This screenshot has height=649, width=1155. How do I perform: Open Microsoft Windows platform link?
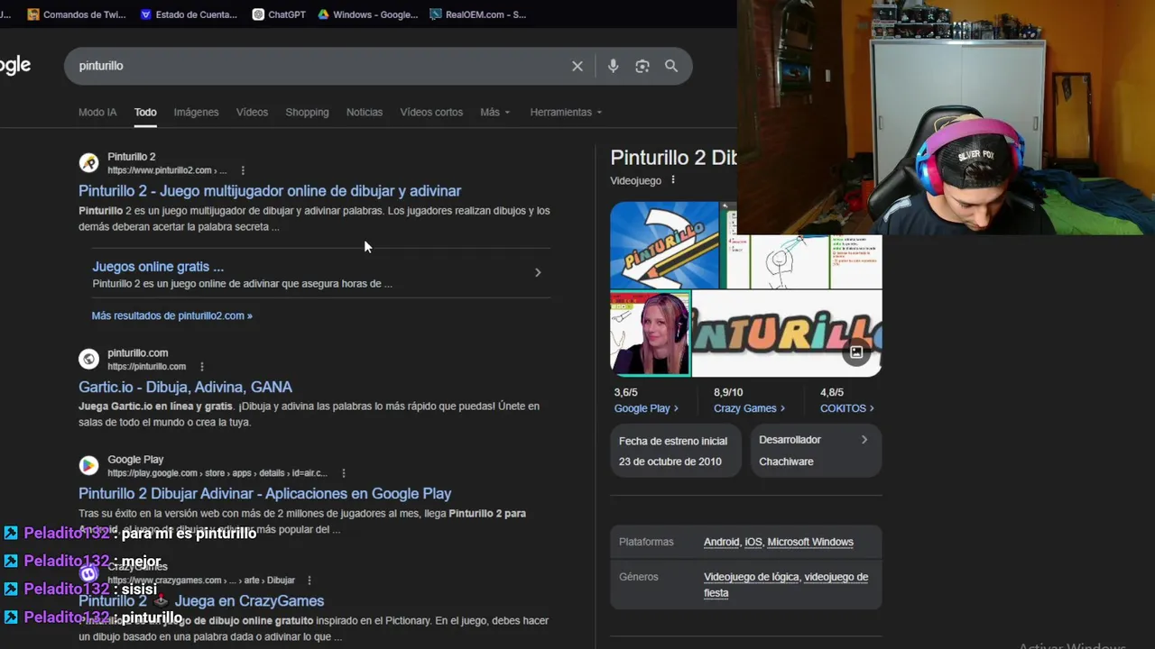tap(810, 542)
